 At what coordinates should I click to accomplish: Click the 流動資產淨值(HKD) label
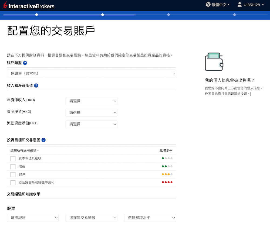tap(23, 123)
